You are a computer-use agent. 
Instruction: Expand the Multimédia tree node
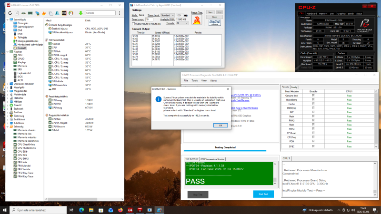[8, 94]
